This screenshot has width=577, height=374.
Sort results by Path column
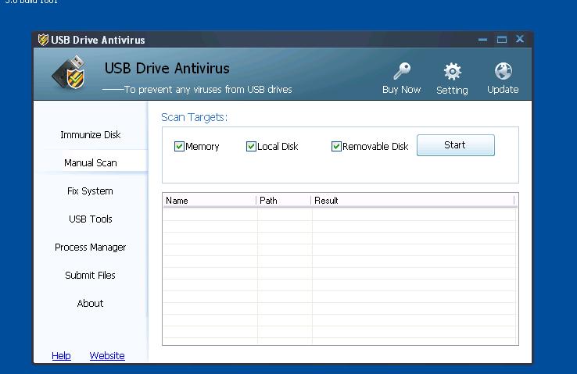284,201
